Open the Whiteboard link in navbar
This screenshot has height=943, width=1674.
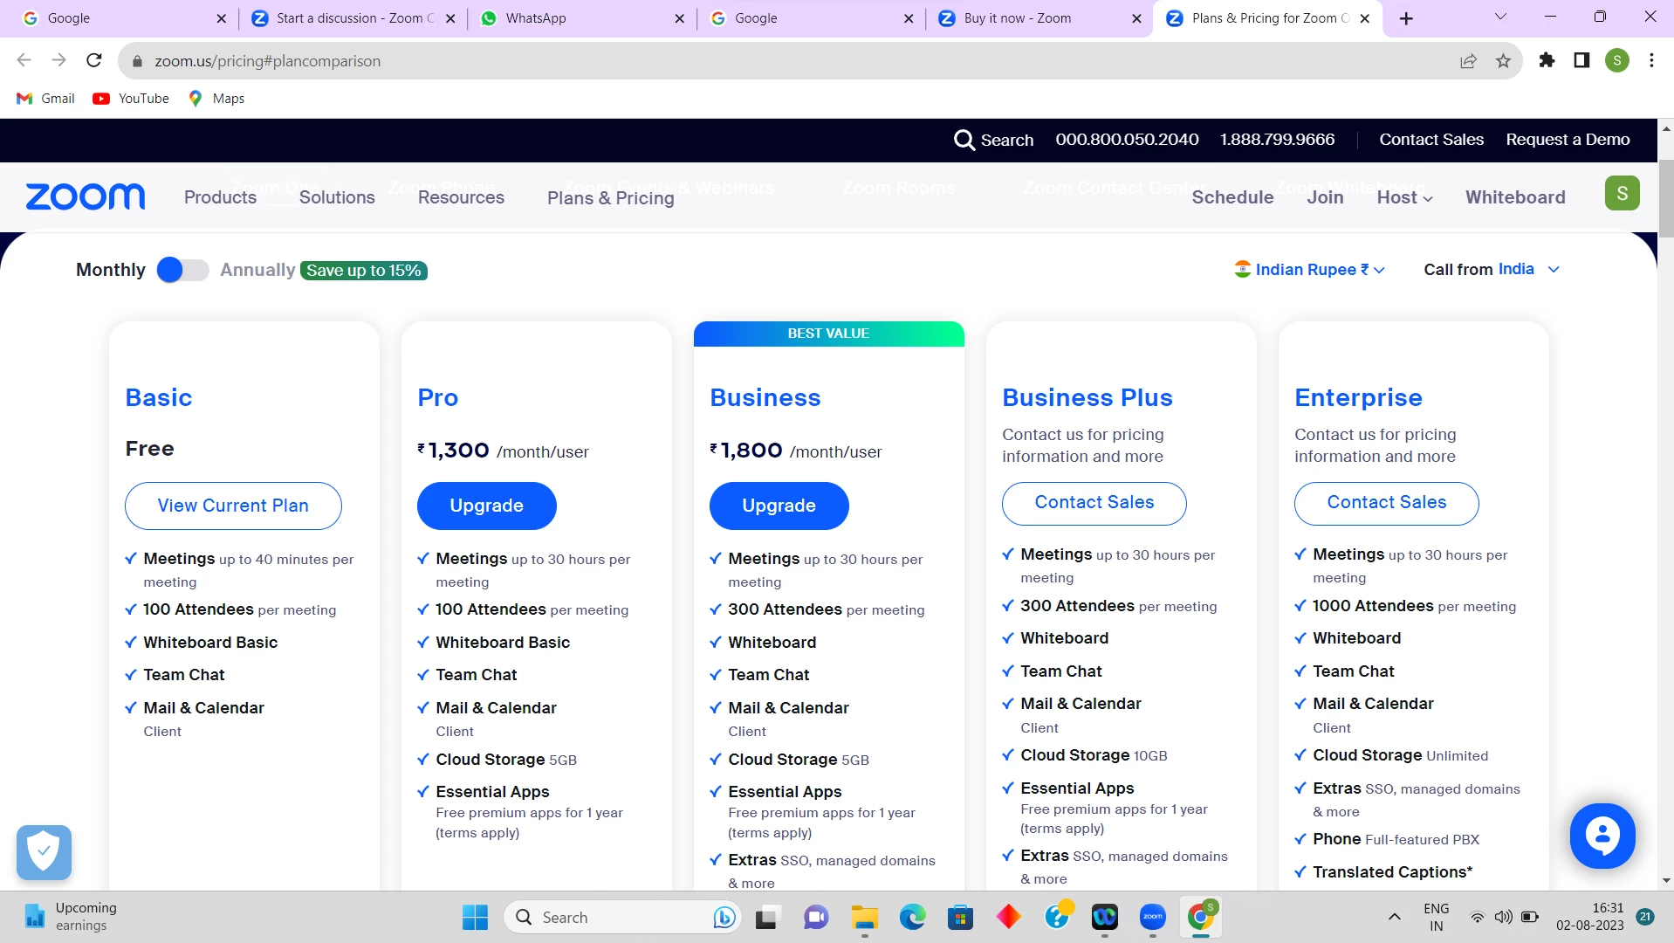tap(1515, 197)
